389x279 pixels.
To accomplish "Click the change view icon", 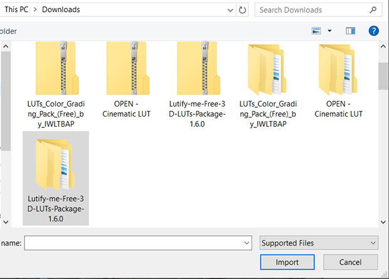I will click(316, 31).
